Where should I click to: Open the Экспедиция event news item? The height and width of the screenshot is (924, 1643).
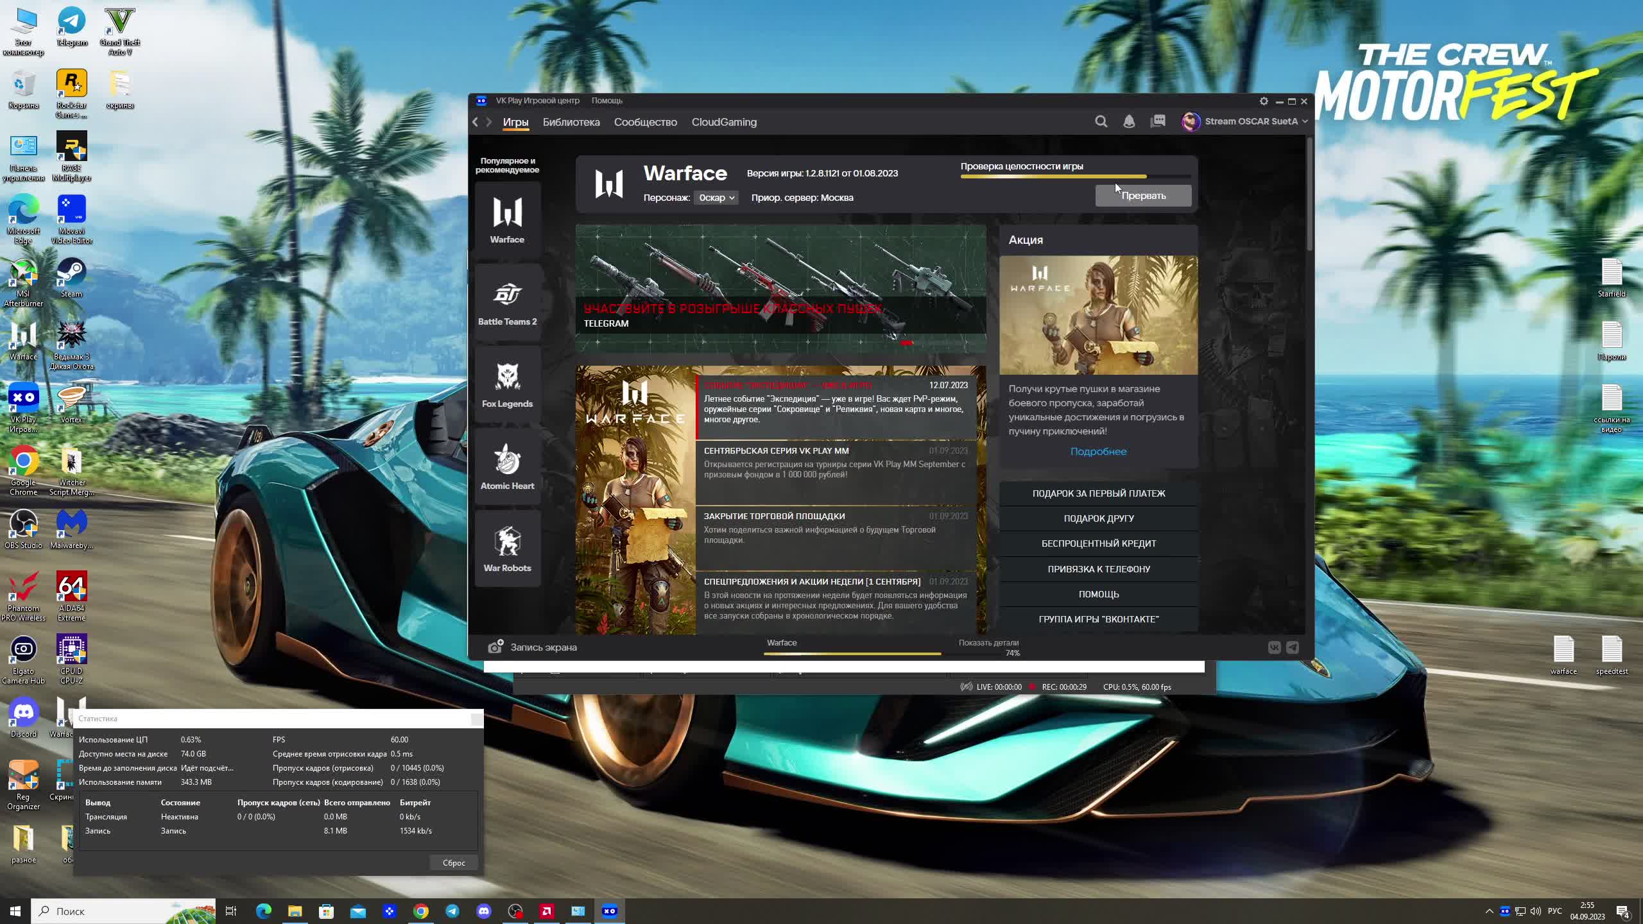click(x=836, y=407)
